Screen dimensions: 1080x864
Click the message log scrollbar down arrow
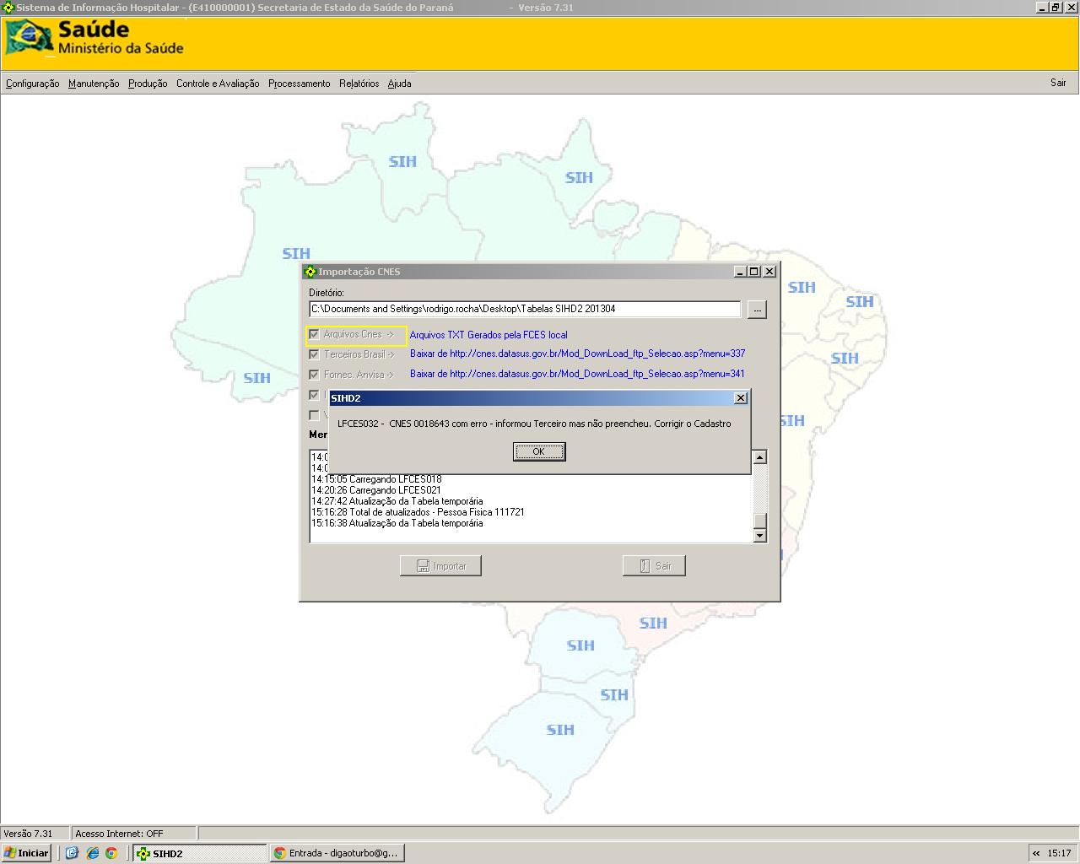[x=759, y=535]
